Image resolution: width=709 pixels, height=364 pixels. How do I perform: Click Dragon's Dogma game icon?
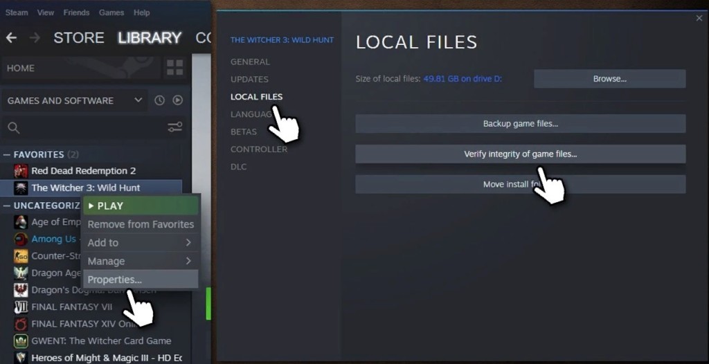21,290
